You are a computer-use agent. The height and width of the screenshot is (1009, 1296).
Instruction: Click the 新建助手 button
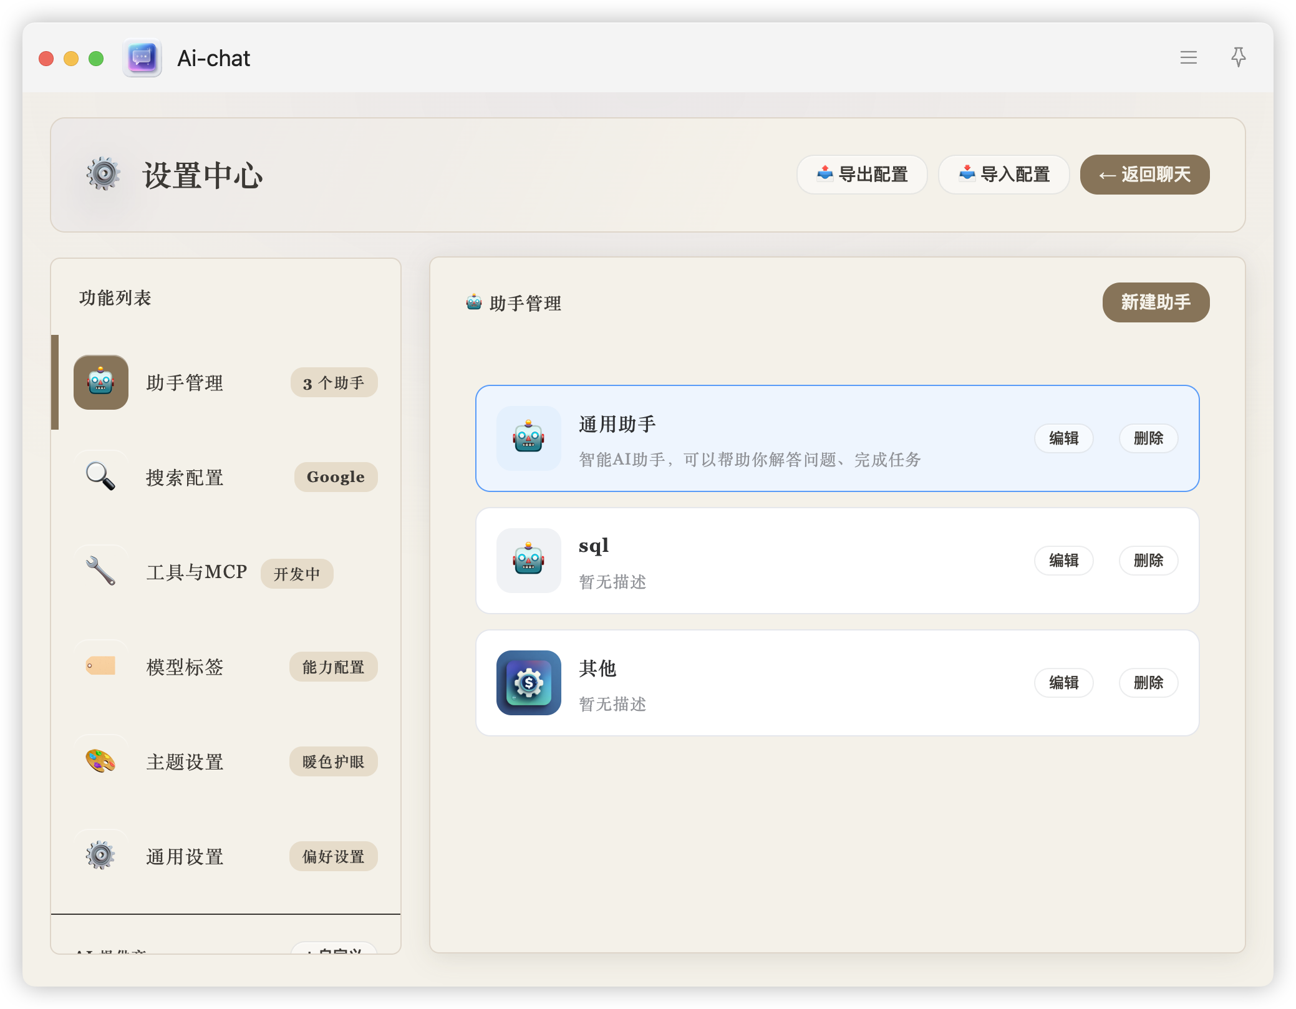click(1155, 302)
